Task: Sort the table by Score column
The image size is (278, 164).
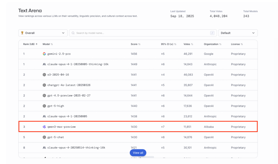Action: coord(135,44)
